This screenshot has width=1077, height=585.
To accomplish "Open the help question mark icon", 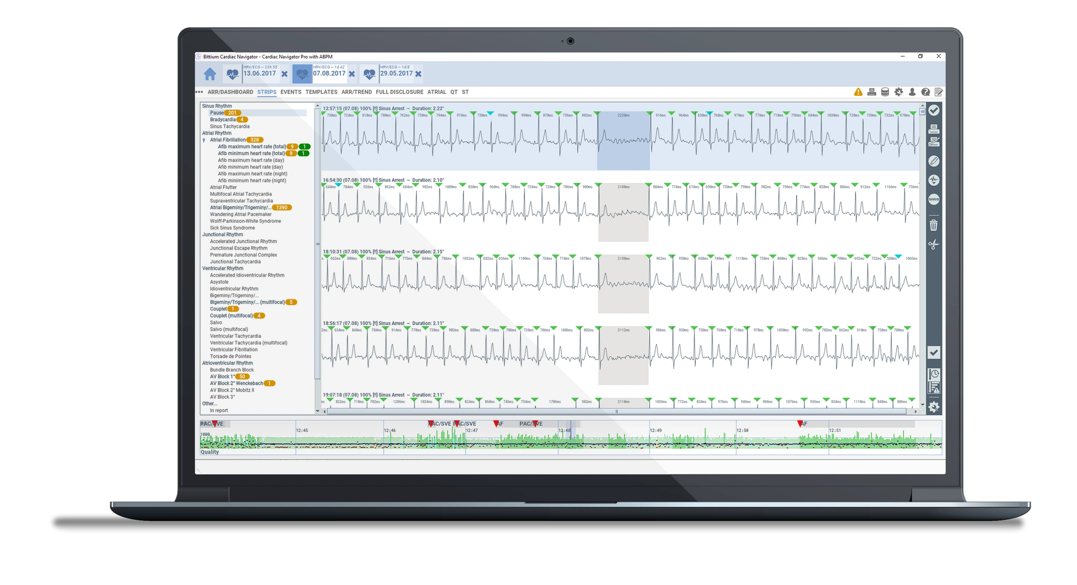I will (x=926, y=92).
